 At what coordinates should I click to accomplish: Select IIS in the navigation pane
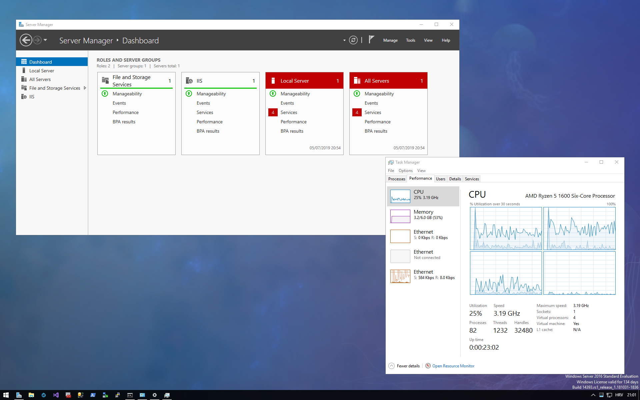click(x=52, y=96)
